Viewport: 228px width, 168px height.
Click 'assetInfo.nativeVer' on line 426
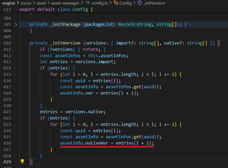coord(84,143)
